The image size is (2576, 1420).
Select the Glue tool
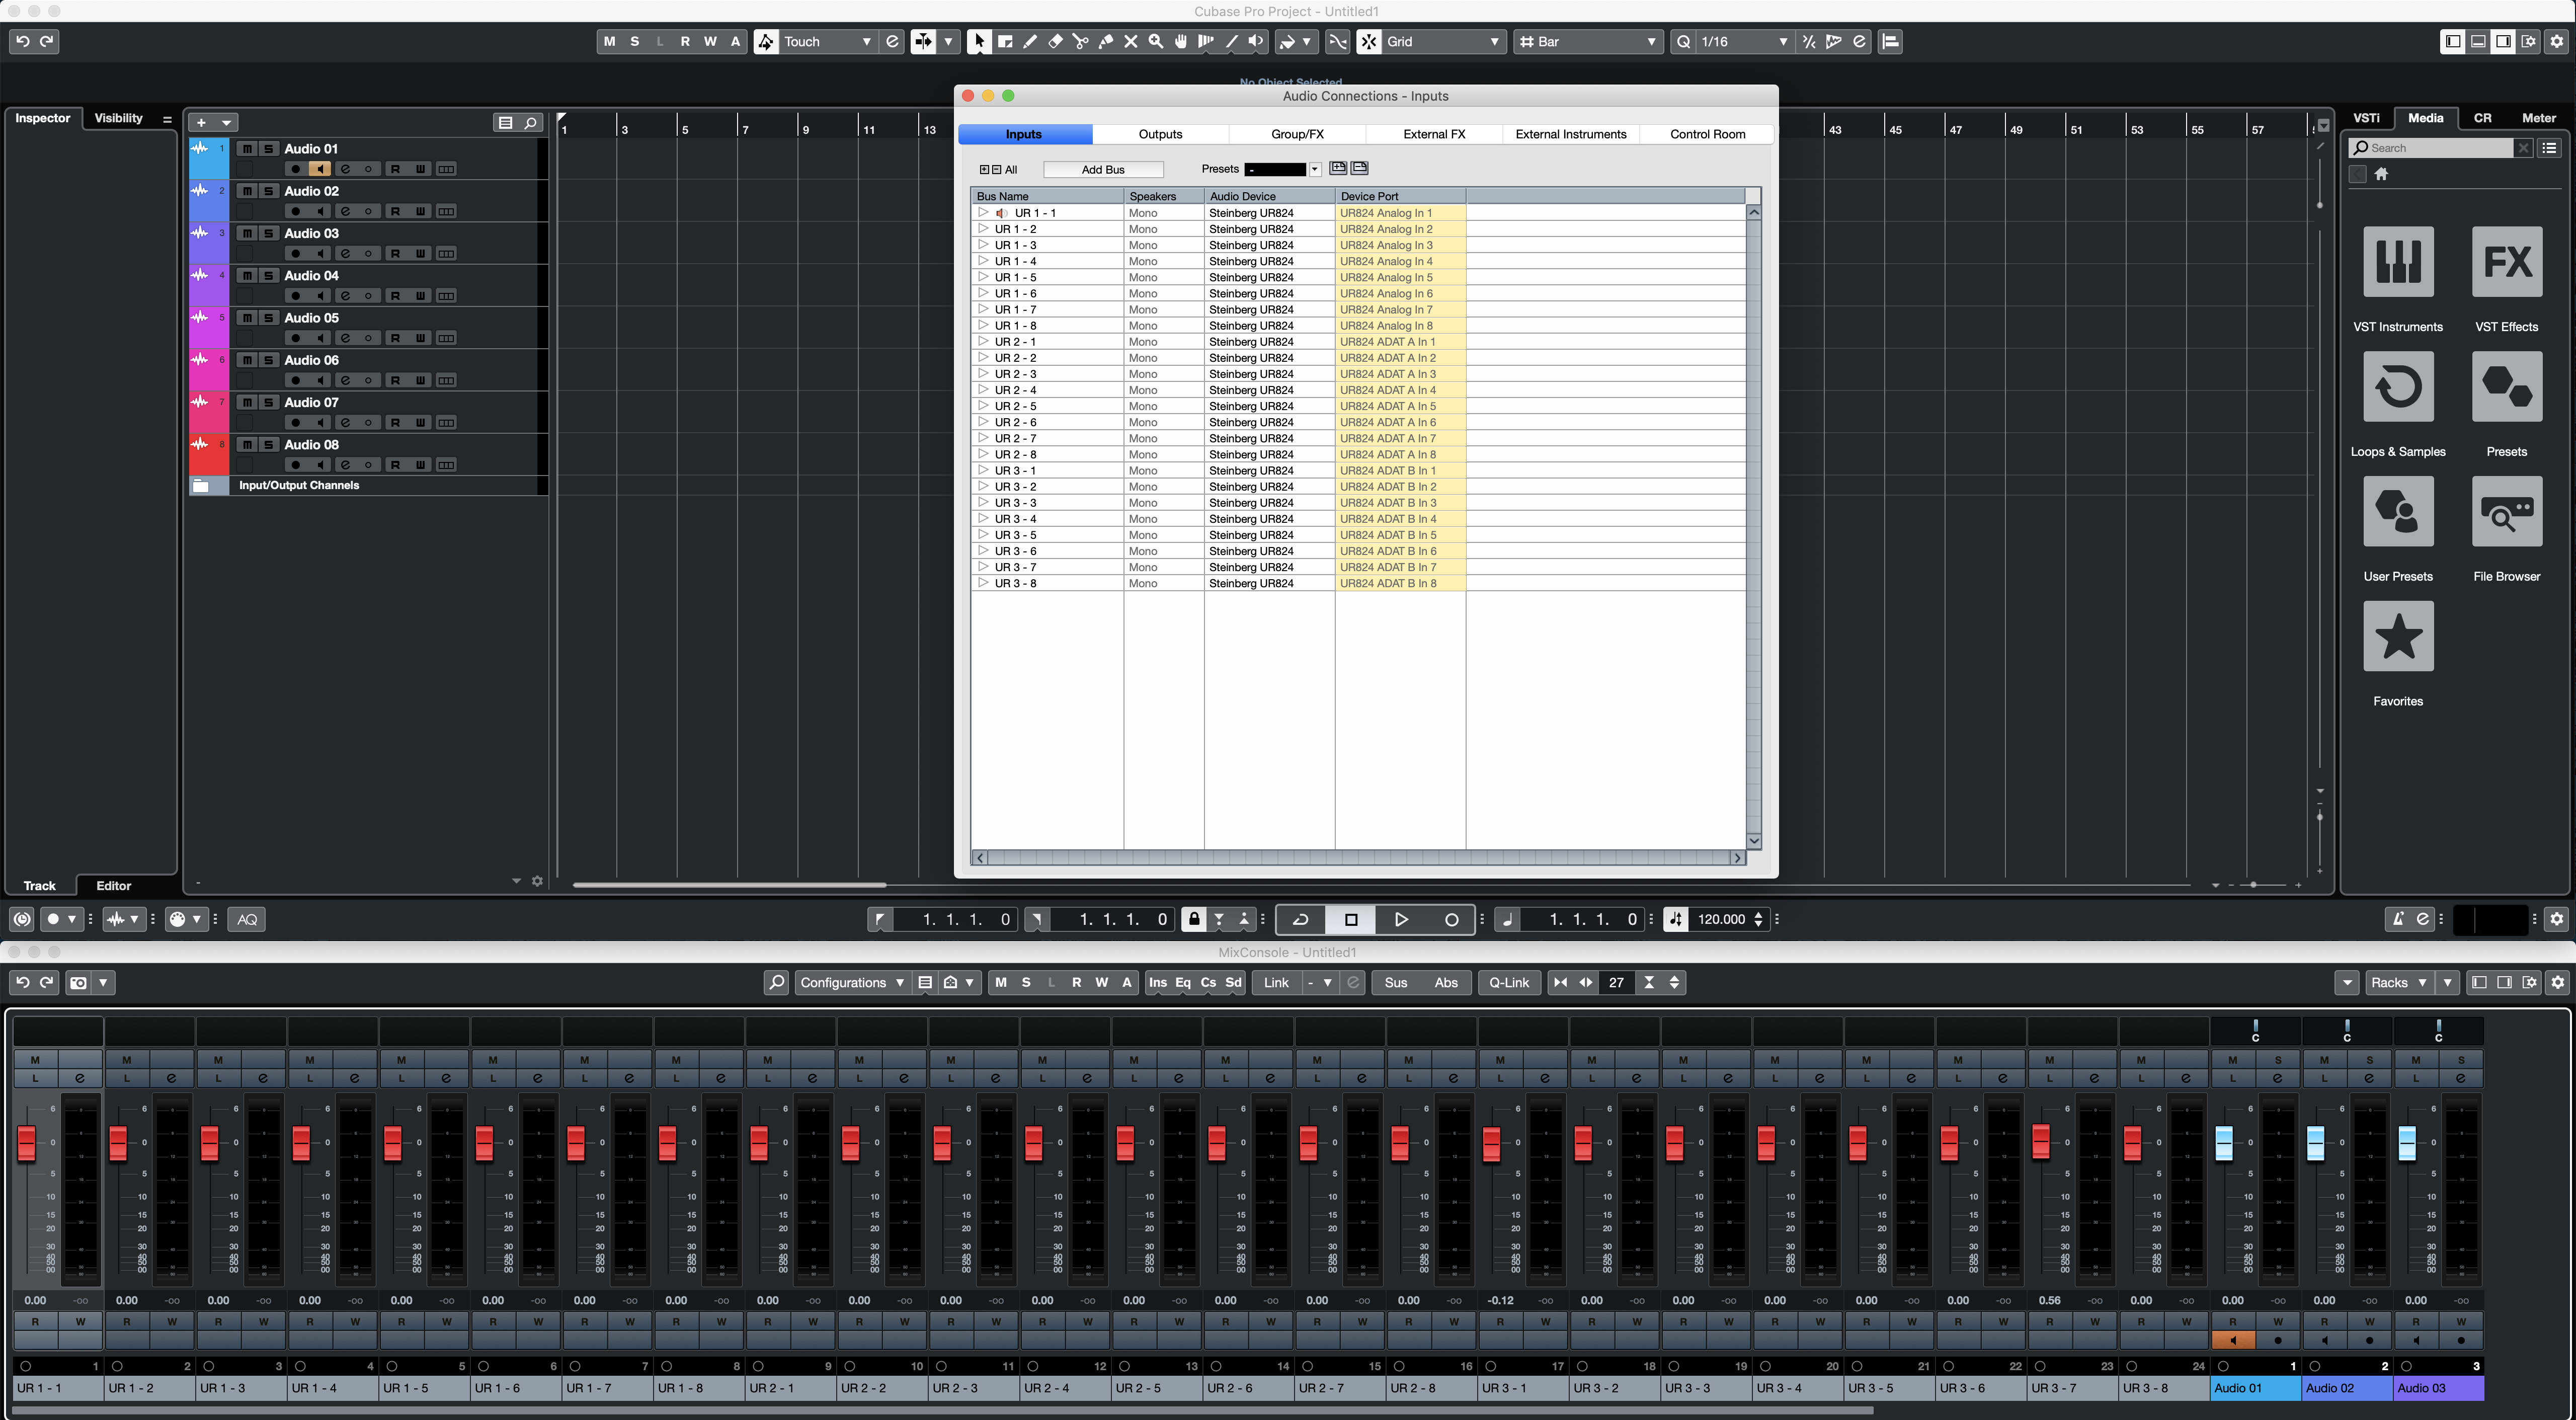[x=1105, y=41]
